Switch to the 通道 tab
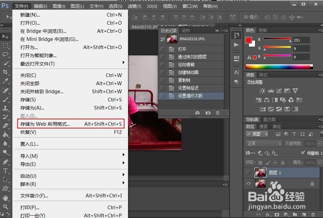The image size is (323, 218). click(x=263, y=126)
